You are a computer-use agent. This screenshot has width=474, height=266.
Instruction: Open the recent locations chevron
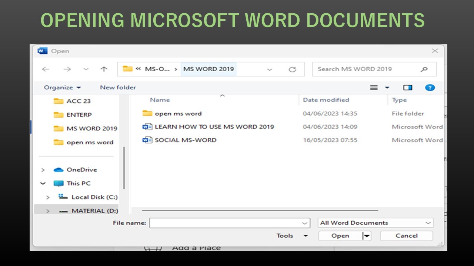coord(86,69)
